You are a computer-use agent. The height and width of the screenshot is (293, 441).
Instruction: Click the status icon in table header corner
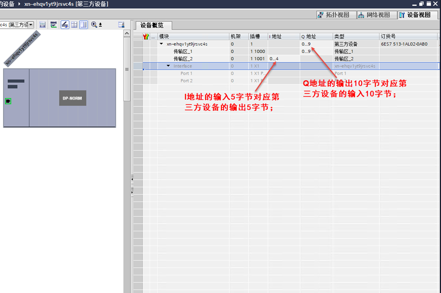146,37
